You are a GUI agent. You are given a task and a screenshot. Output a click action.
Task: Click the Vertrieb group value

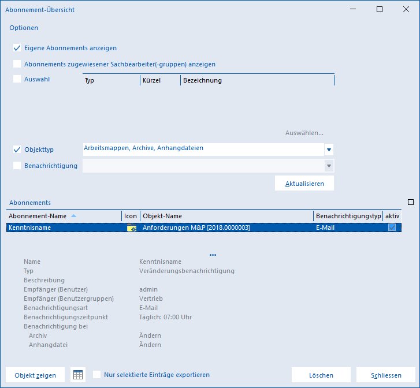coord(151,299)
